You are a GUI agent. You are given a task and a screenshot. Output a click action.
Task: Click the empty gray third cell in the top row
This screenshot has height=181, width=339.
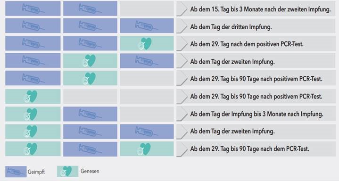pos(147,8)
